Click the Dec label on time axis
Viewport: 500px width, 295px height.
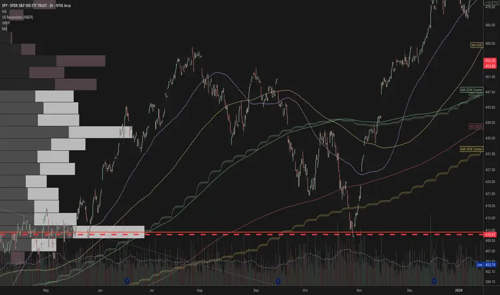(x=409, y=290)
